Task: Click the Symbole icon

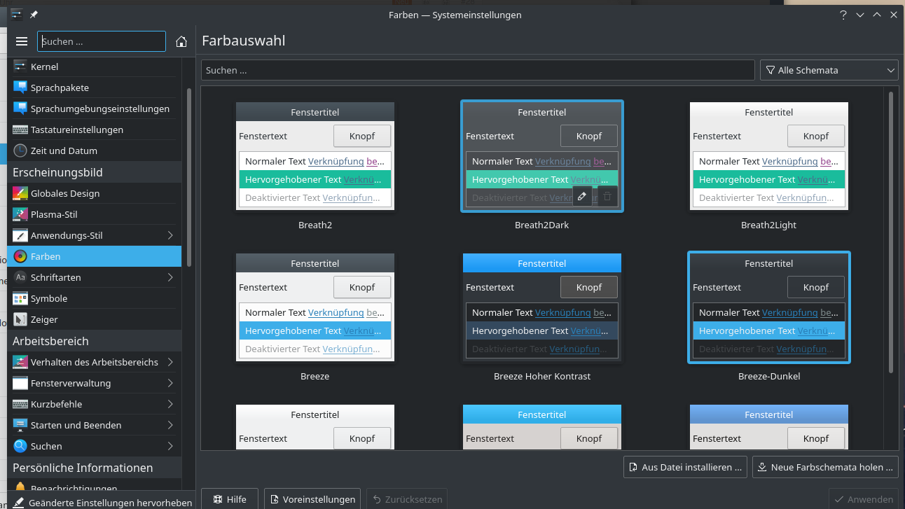Action: click(x=20, y=298)
